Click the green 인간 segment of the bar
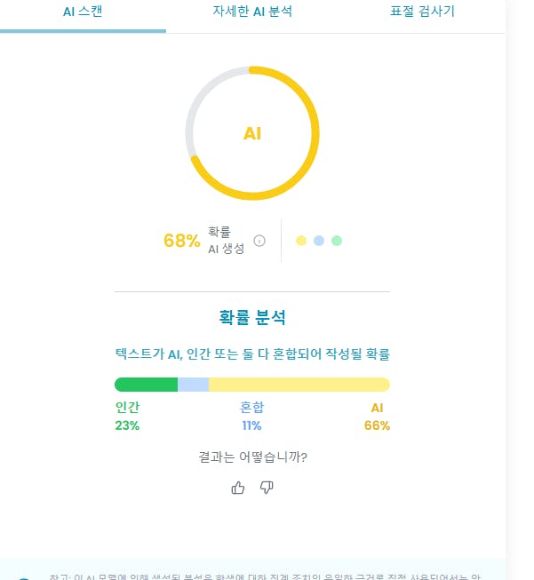The width and height of the screenshot is (534, 580). pyautogui.click(x=147, y=385)
